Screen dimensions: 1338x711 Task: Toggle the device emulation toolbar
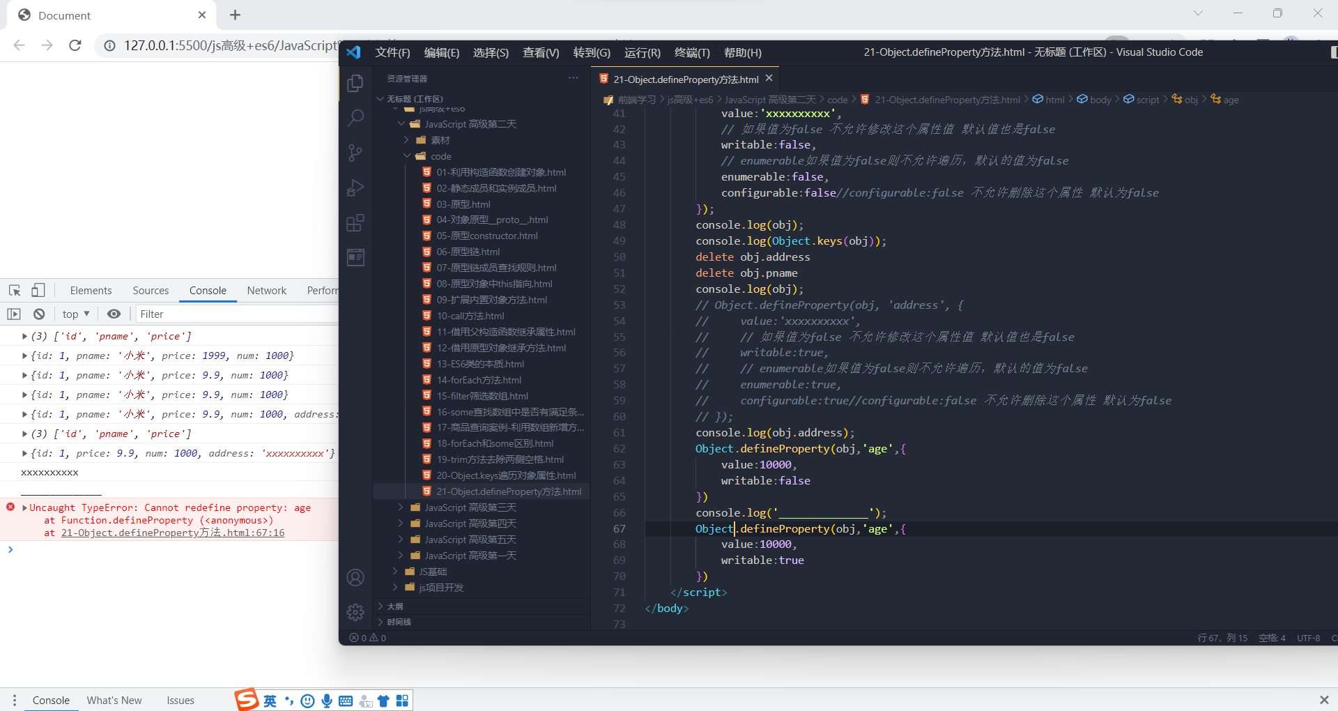pyautogui.click(x=38, y=290)
